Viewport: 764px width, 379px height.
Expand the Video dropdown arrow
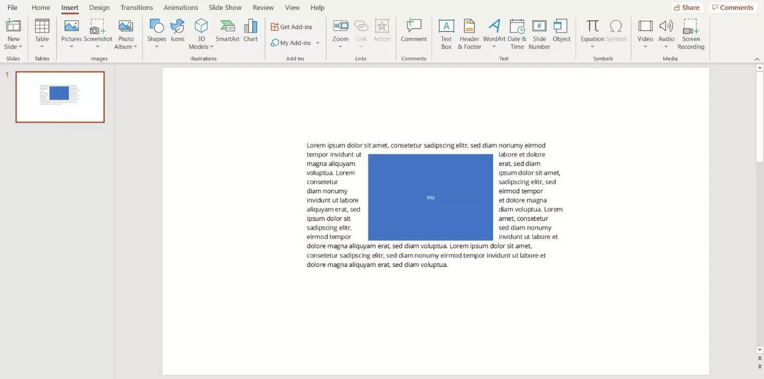coord(645,47)
